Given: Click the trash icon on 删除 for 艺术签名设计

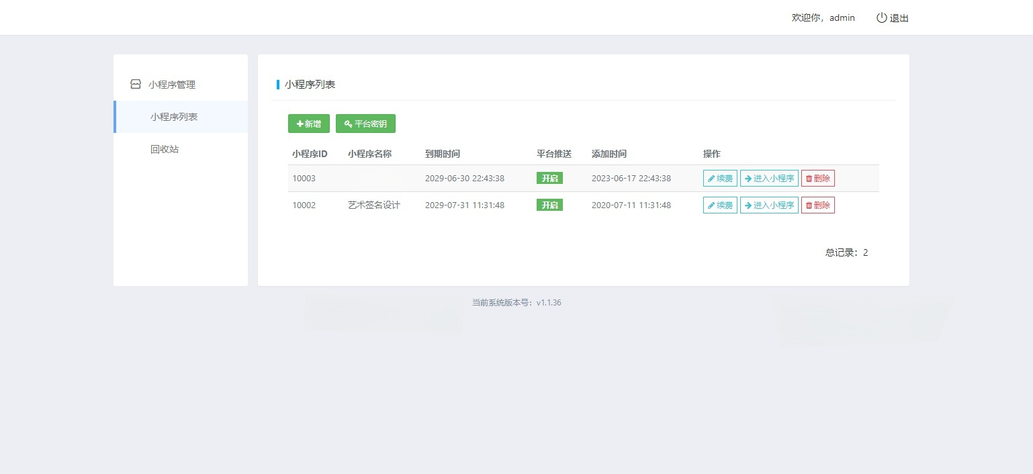Looking at the screenshot, I should [x=809, y=205].
